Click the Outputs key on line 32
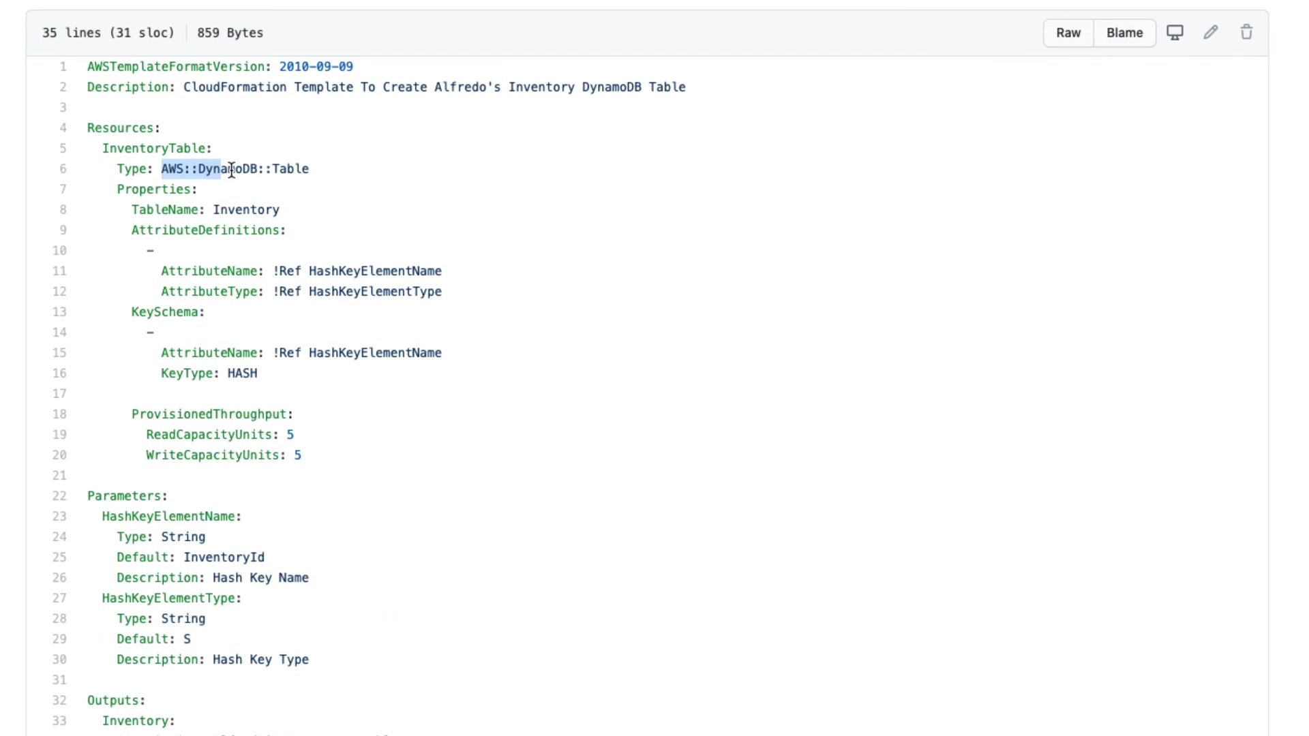Viewport: 1309px width, 736px height. click(x=113, y=701)
